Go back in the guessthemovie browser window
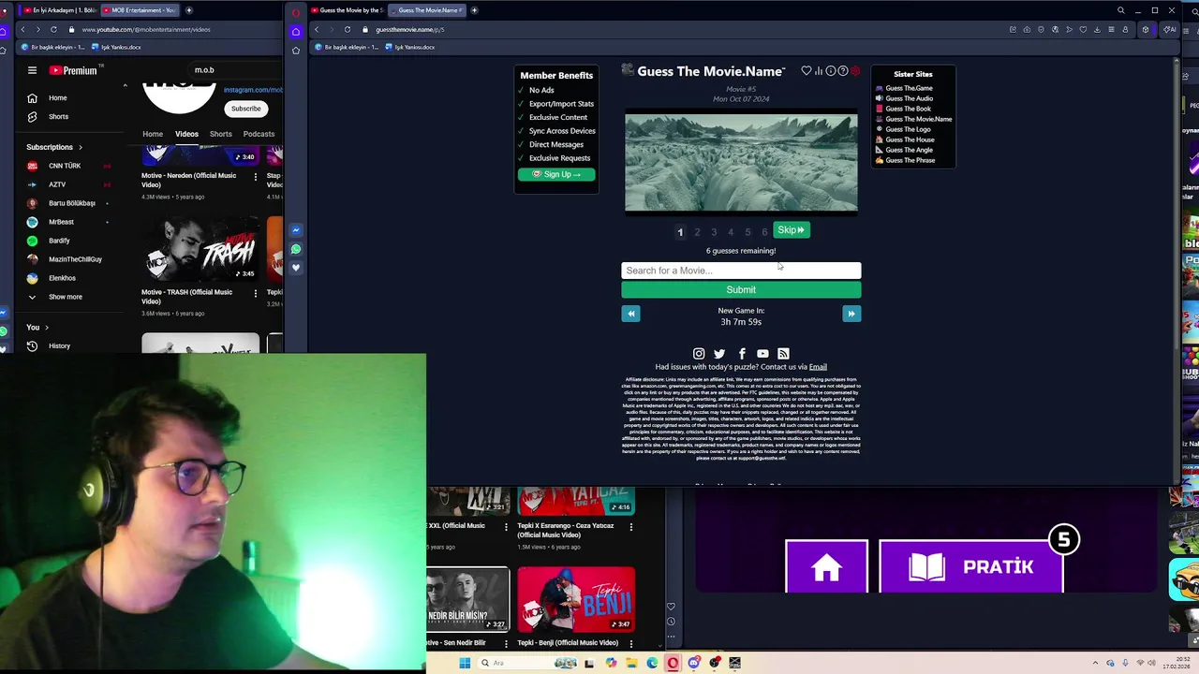The image size is (1199, 674). 317,29
